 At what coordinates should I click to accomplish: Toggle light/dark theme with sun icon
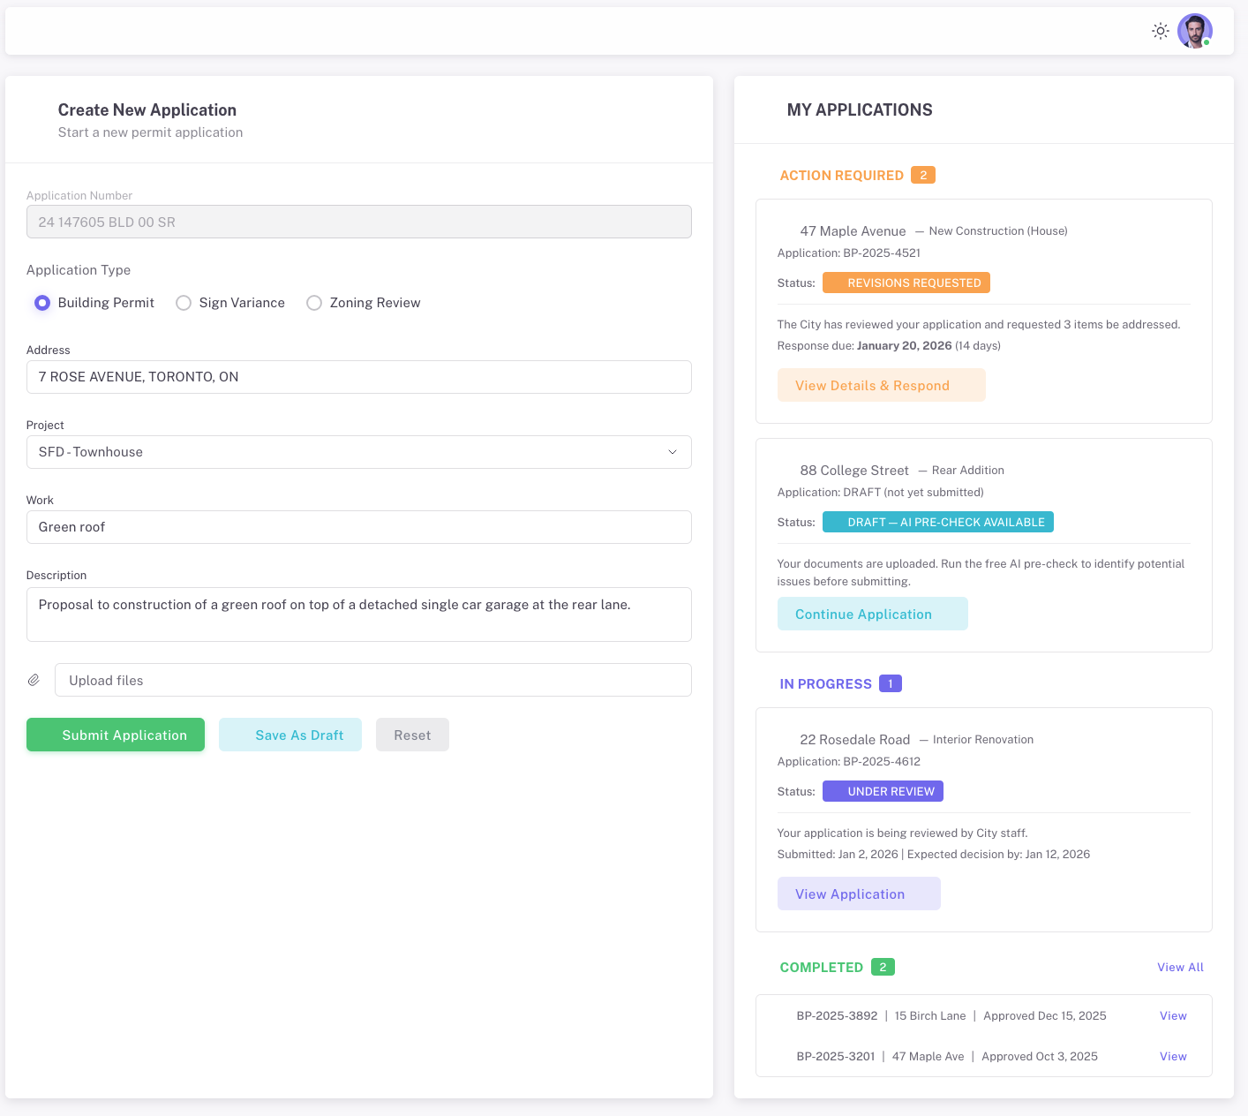[x=1160, y=30]
